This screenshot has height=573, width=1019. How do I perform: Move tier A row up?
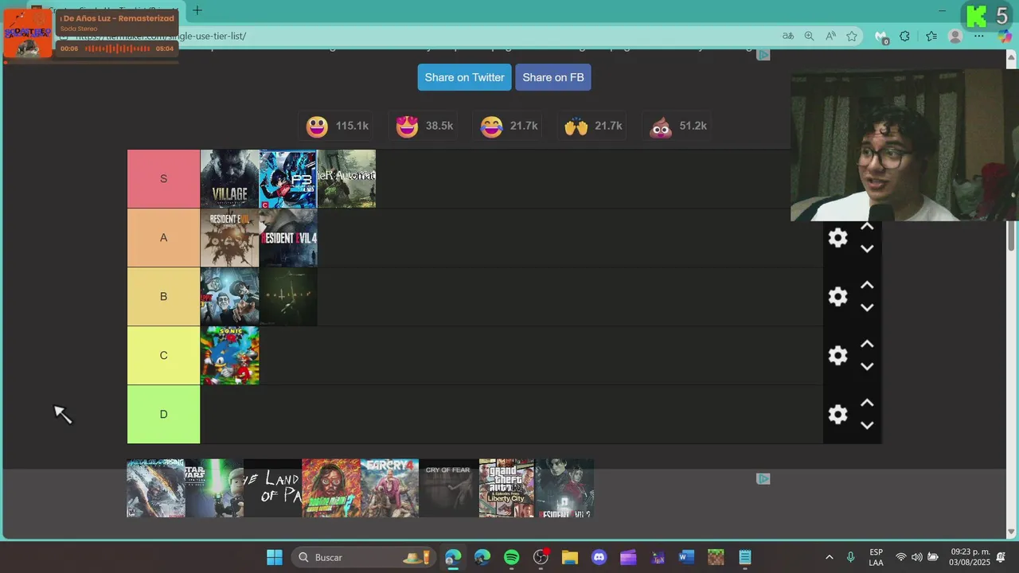[867, 227]
